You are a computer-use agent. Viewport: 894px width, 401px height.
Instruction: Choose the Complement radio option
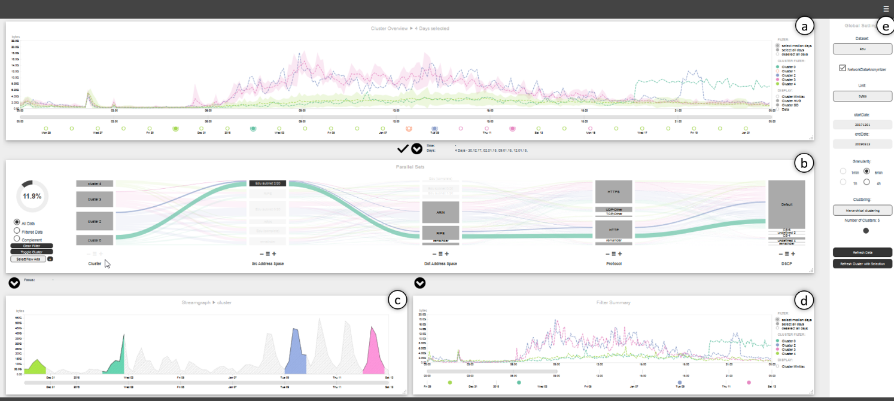tap(17, 239)
